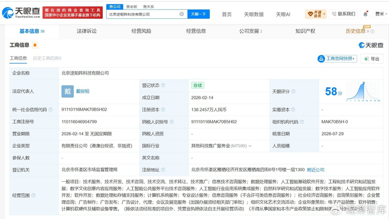Click the 导出 export button
This screenshot has height=219, width=389.
click(x=372, y=59)
